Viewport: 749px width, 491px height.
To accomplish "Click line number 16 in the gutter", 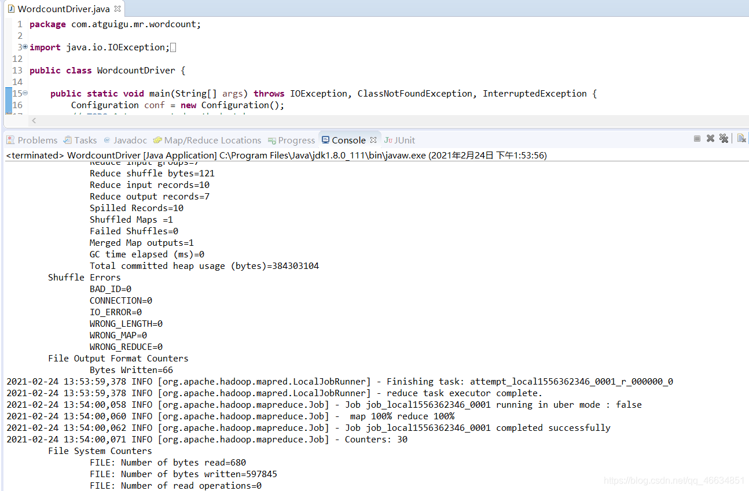I will (x=19, y=105).
